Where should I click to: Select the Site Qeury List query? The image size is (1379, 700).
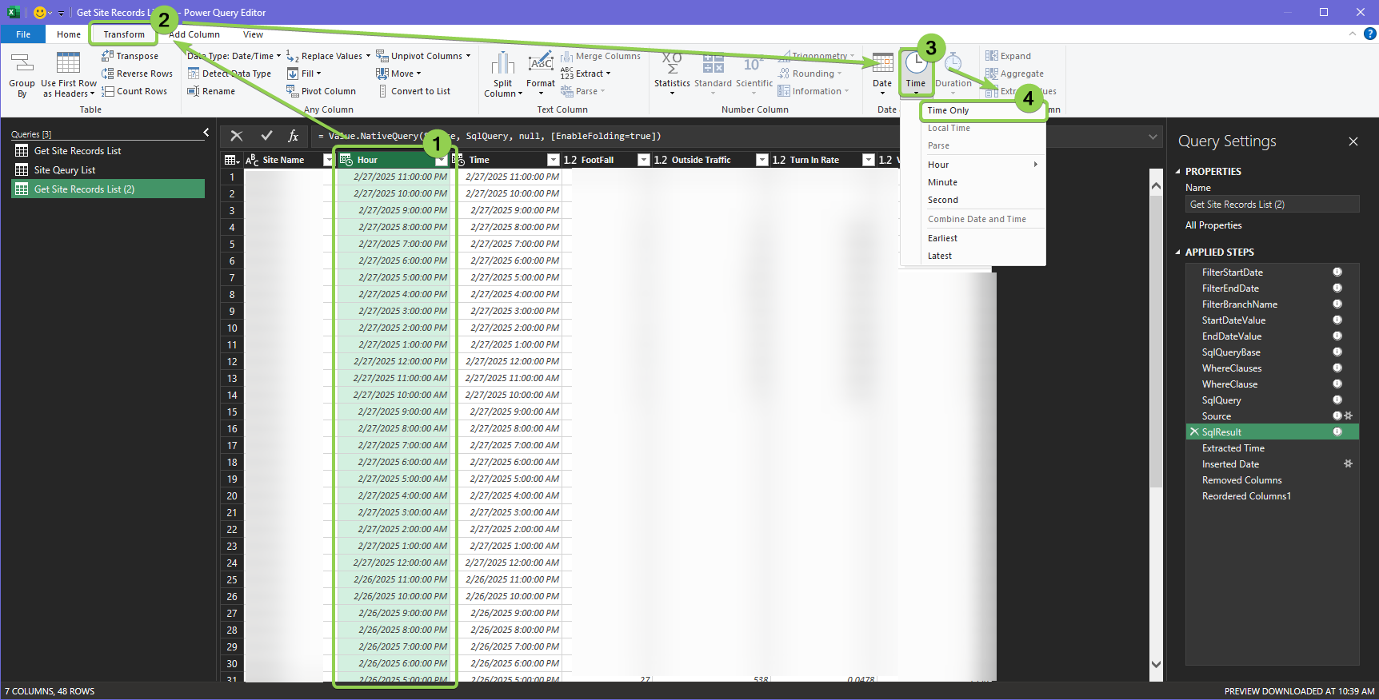(x=108, y=170)
